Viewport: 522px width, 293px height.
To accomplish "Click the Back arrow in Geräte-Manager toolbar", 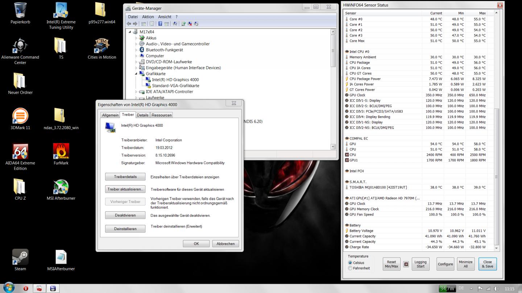I will 129,24.
